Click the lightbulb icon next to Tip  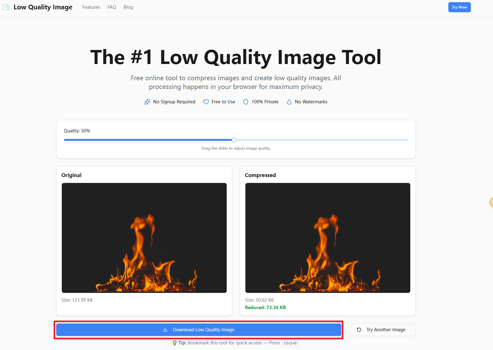coord(175,343)
